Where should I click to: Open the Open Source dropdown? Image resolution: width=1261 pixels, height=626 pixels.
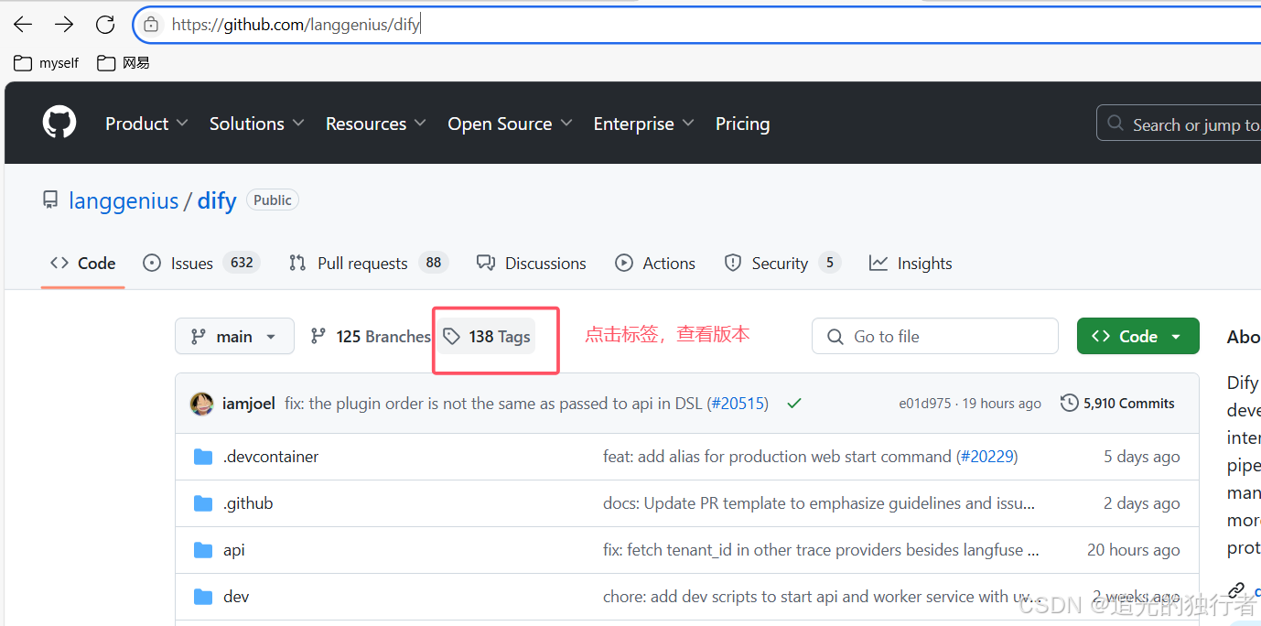510,124
